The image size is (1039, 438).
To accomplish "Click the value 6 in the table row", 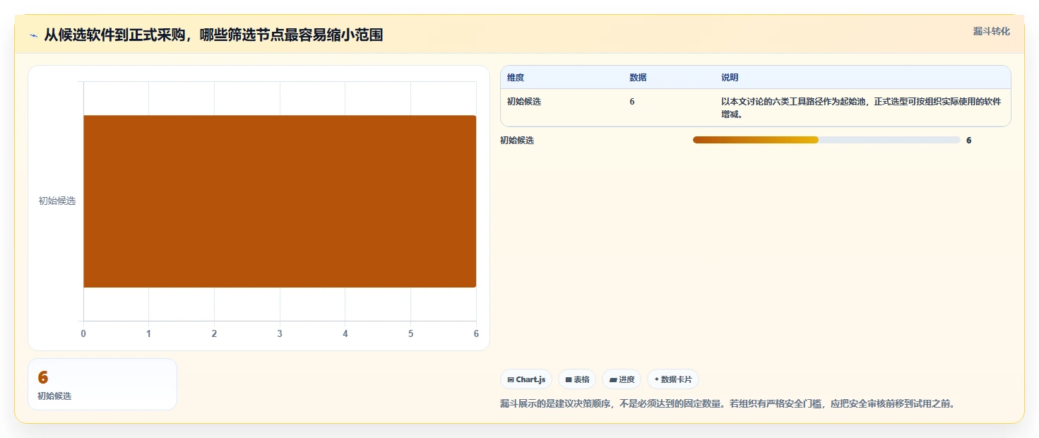I will [x=632, y=102].
